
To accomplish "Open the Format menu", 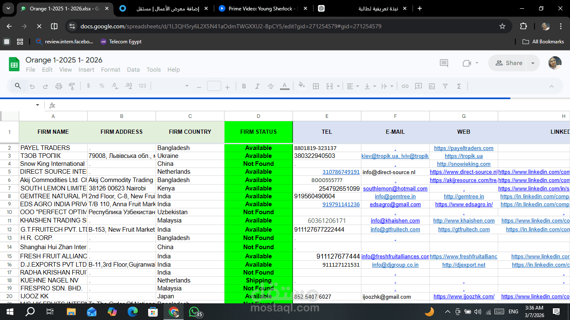I will [x=111, y=70].
